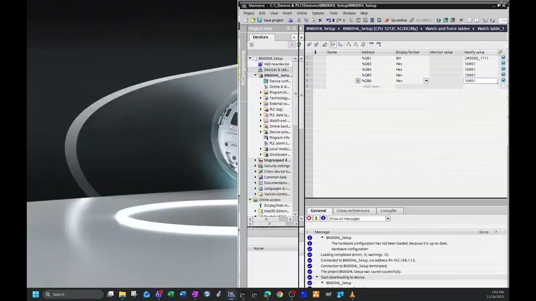Select Program info tree item

tap(279, 138)
